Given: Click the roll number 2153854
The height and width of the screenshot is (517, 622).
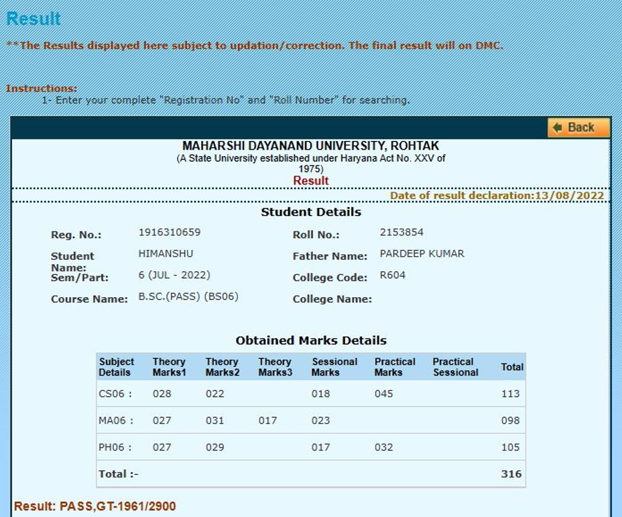Looking at the screenshot, I should pyautogui.click(x=401, y=233).
